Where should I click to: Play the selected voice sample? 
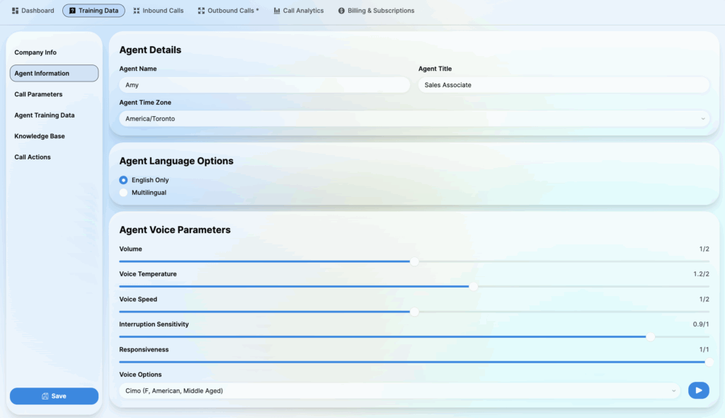[x=698, y=390]
